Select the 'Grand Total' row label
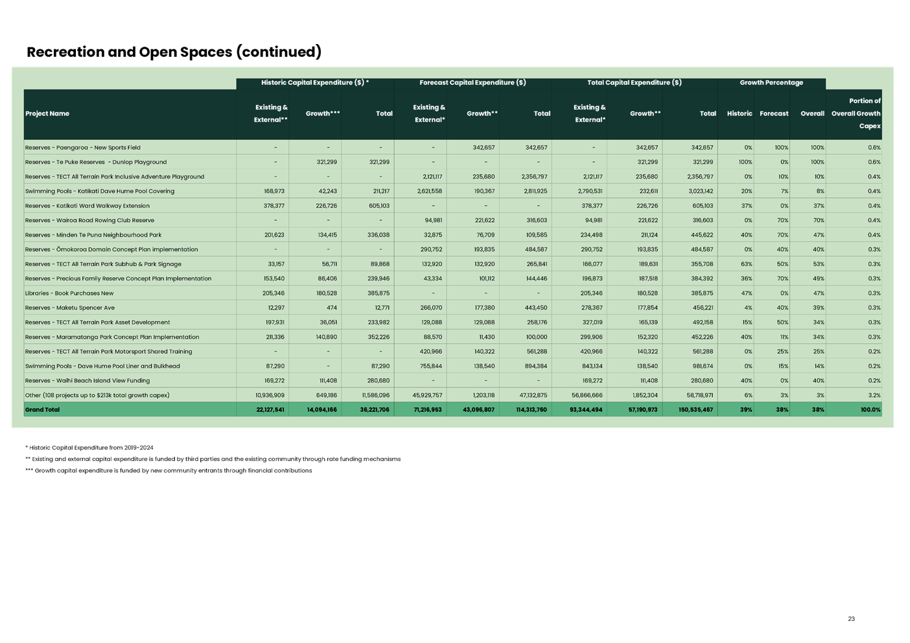Image resolution: width=910 pixels, height=643 pixels. click(43, 410)
